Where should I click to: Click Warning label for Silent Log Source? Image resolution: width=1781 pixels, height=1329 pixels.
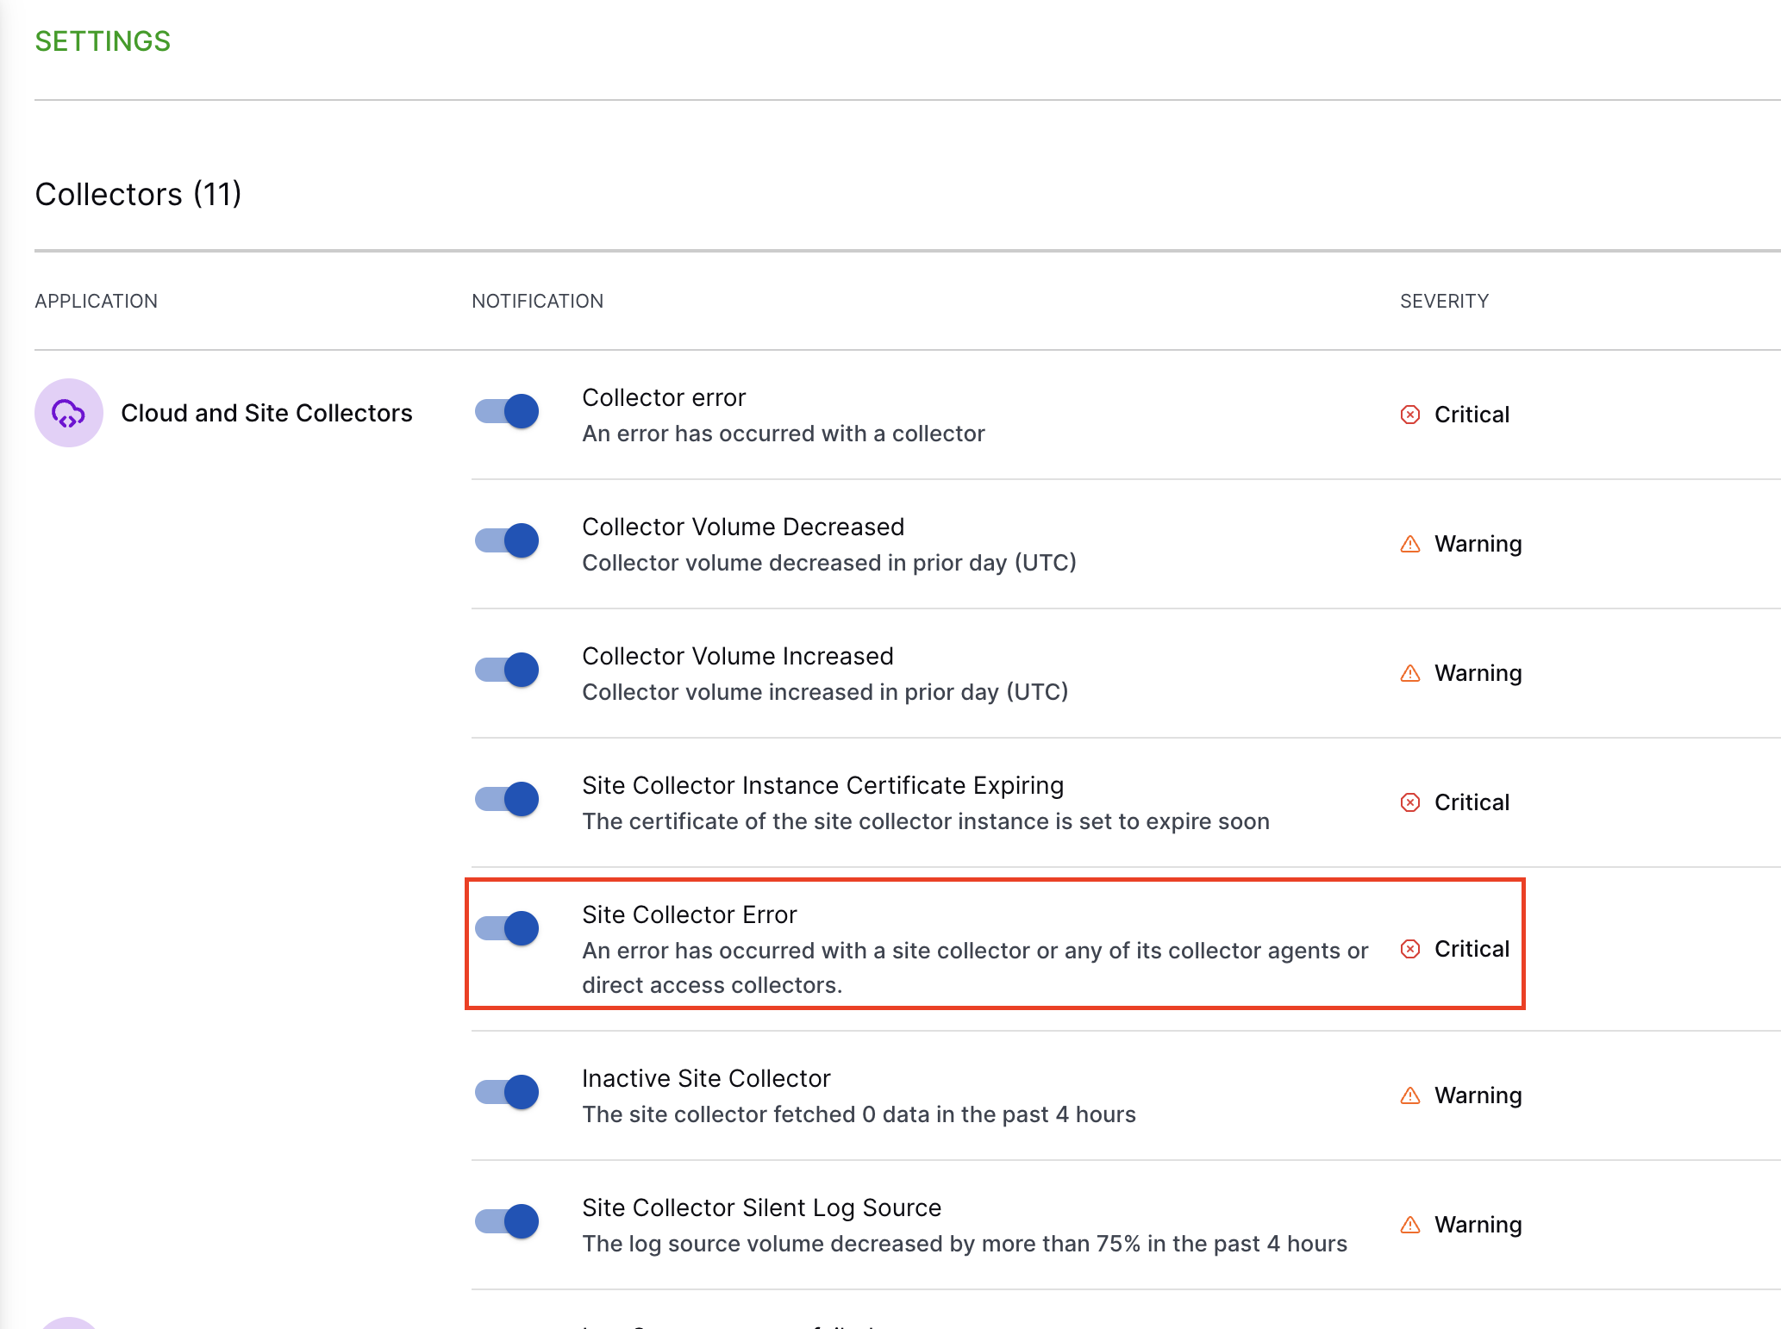coord(1478,1225)
